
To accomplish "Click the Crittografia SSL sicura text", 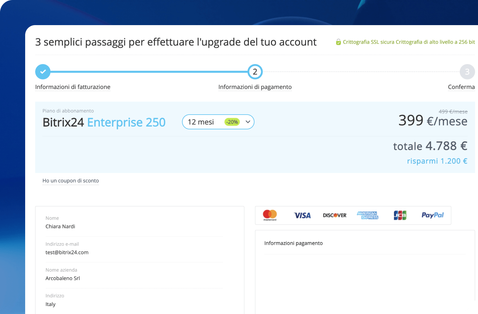I will [409, 42].
